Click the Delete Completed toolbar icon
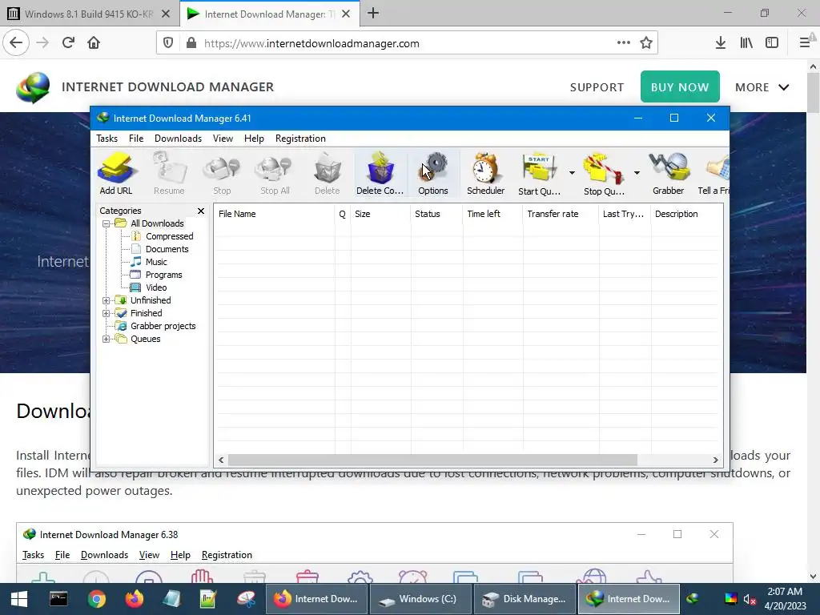This screenshot has height=615, width=820. (380, 174)
